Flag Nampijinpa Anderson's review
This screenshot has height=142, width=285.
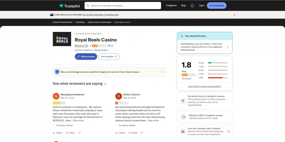coord(79,133)
